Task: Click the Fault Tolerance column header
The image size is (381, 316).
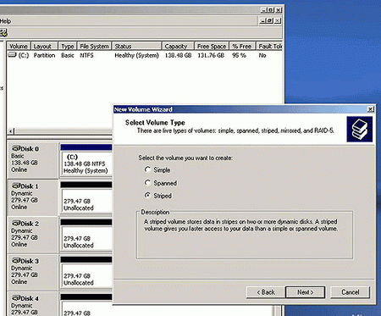Action: [x=269, y=46]
